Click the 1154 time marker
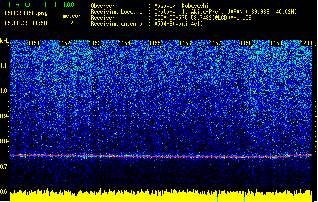The width and height of the screenshot is (318, 202). (x=125, y=43)
